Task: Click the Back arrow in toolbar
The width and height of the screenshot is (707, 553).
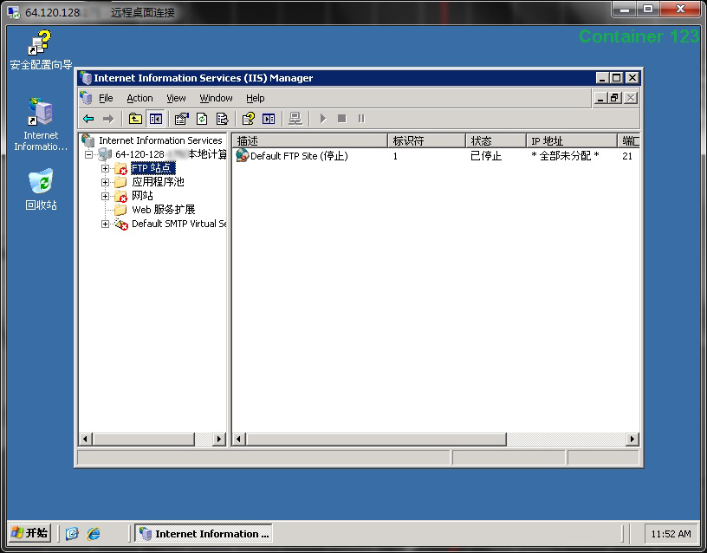Action: [x=88, y=119]
